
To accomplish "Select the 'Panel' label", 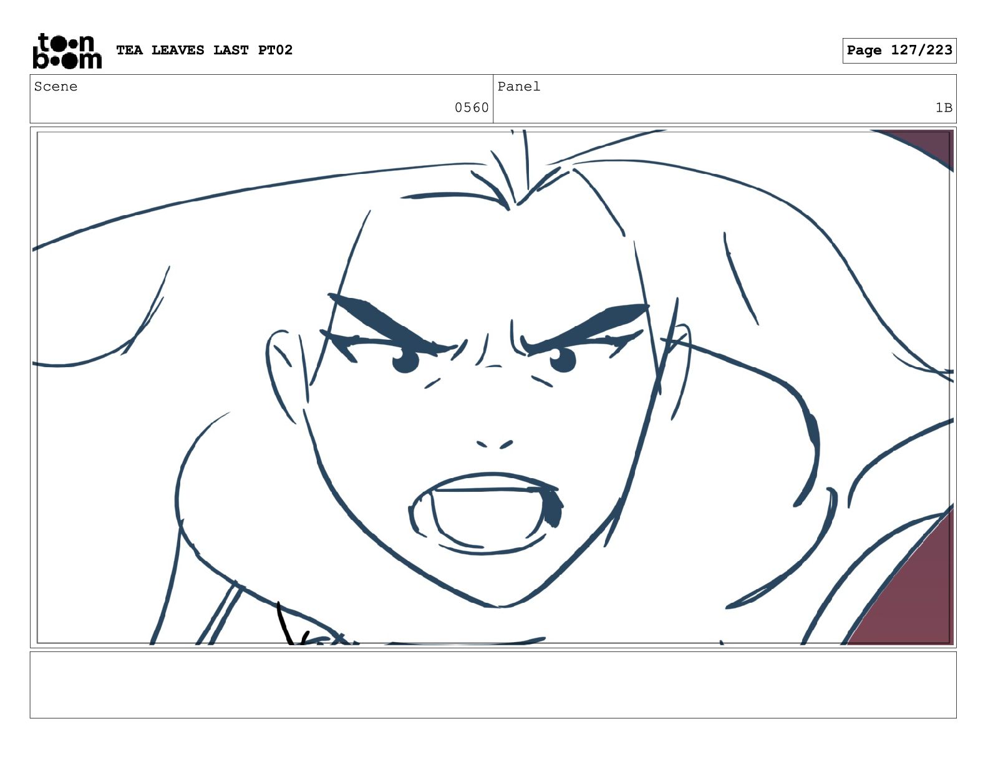I will click(x=519, y=87).
